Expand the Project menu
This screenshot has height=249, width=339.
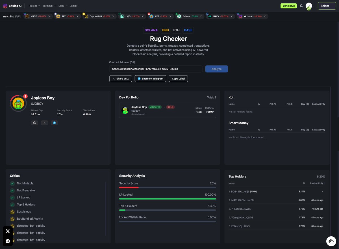(x=34, y=6)
